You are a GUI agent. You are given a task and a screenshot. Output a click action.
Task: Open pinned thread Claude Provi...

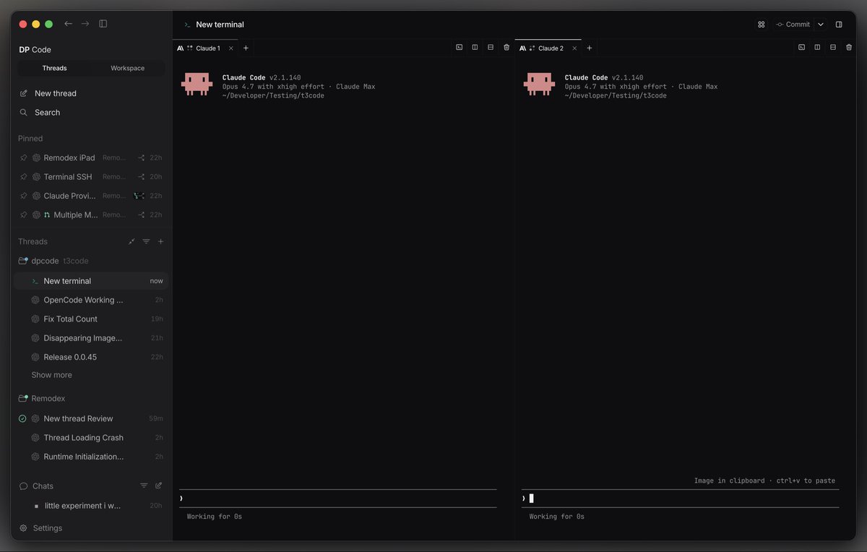pyautogui.click(x=91, y=196)
